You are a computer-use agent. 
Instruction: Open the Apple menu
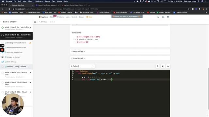click(x=3, y=1)
